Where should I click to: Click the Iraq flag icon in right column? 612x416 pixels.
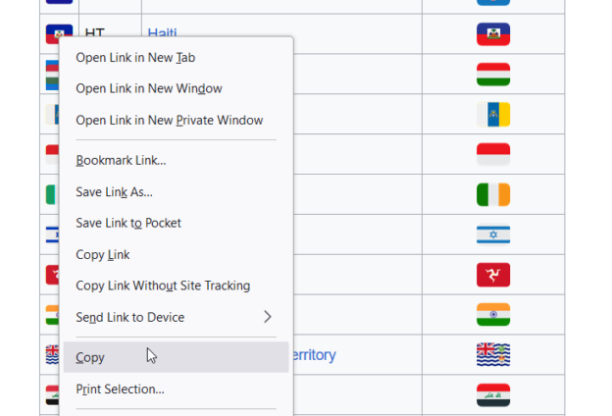coord(493,395)
